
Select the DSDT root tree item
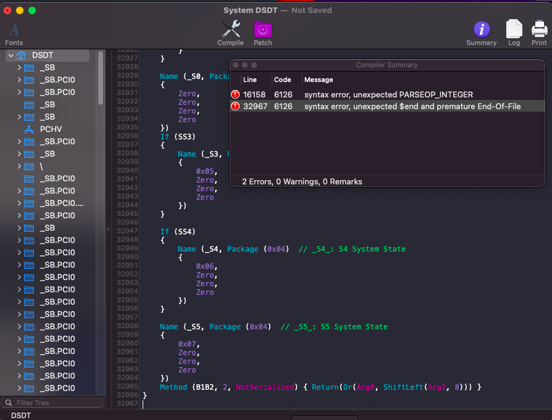coord(43,56)
